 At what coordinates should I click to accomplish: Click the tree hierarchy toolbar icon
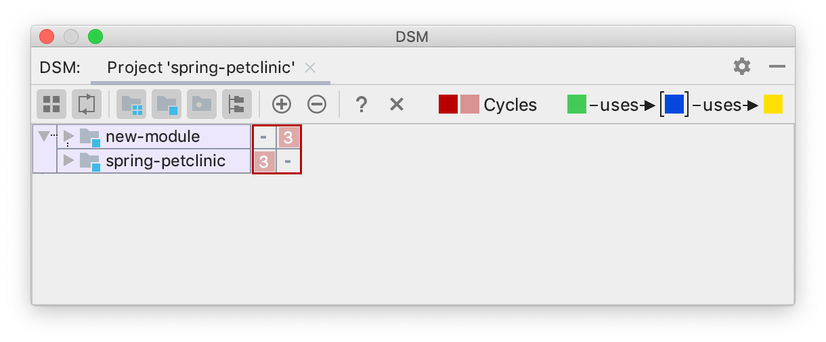pyautogui.click(x=237, y=104)
